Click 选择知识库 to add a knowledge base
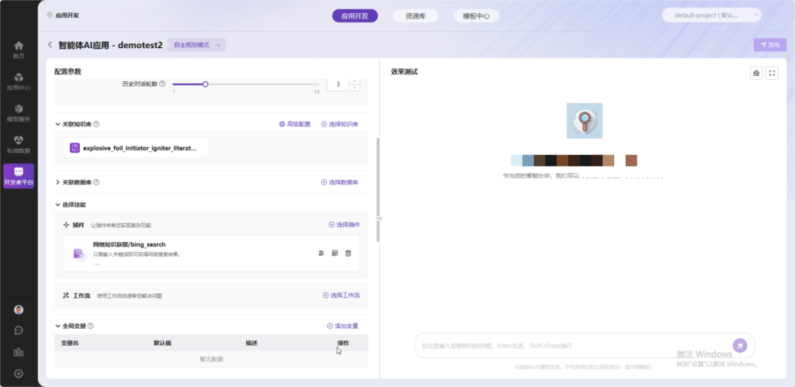The image size is (795, 387). click(x=340, y=124)
